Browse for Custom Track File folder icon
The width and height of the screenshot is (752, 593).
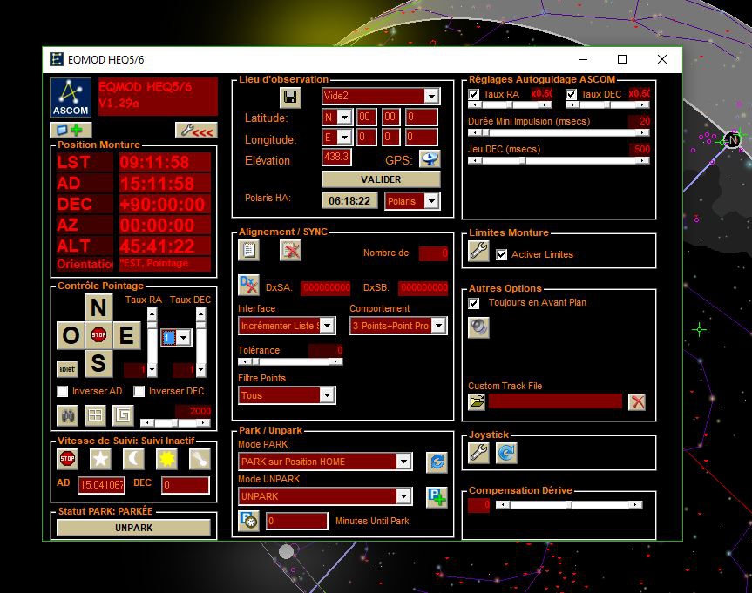(477, 401)
